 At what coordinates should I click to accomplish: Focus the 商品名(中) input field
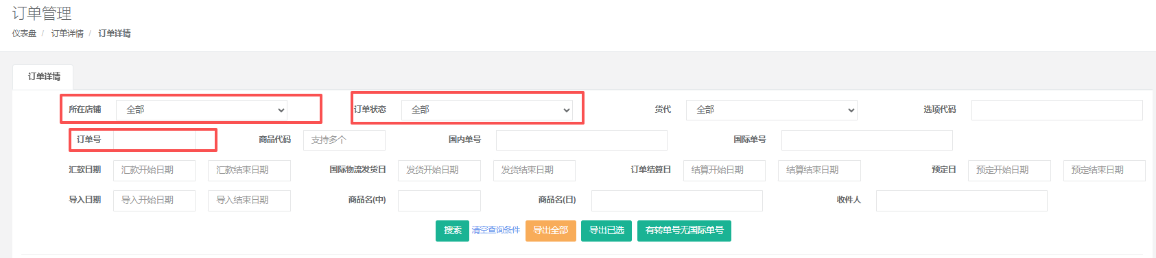[439, 200]
